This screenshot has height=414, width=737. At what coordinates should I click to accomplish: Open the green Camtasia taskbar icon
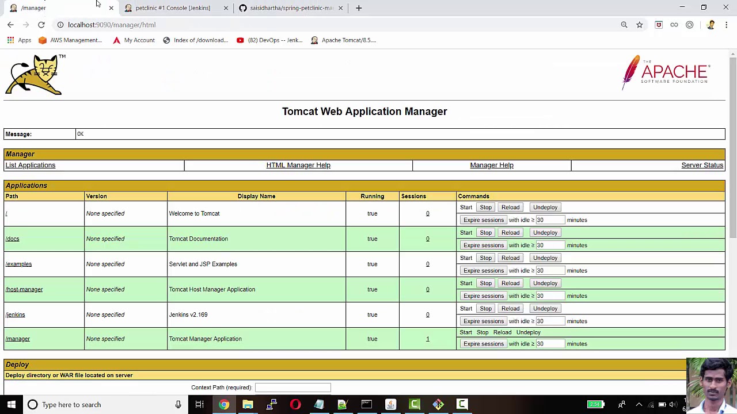[x=415, y=405]
